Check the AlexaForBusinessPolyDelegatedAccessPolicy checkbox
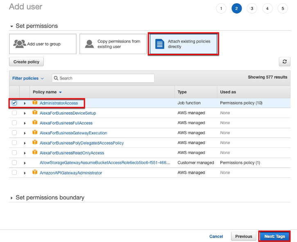 [x=14, y=142]
